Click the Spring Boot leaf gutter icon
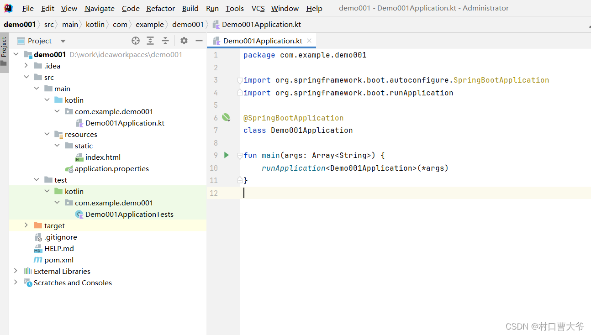Image resolution: width=591 pixels, height=335 pixels. 226,117
